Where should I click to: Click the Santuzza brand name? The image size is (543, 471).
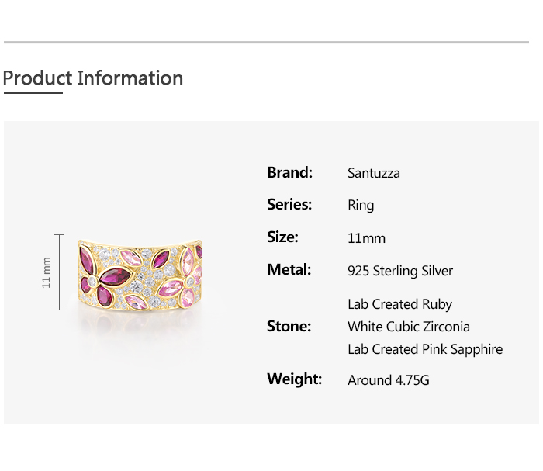pos(374,173)
